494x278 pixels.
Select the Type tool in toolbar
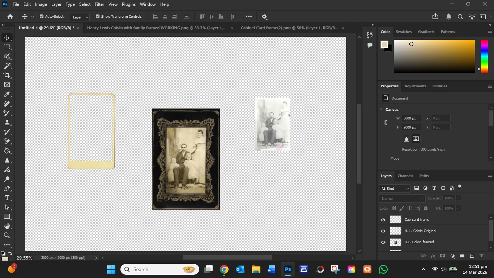(x=7, y=198)
